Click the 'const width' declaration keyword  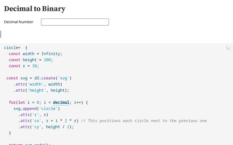click(x=15, y=54)
